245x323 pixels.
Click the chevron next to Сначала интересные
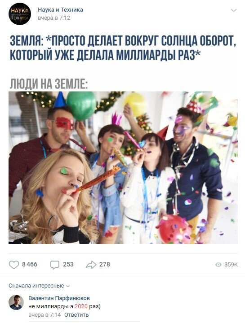[68, 286]
